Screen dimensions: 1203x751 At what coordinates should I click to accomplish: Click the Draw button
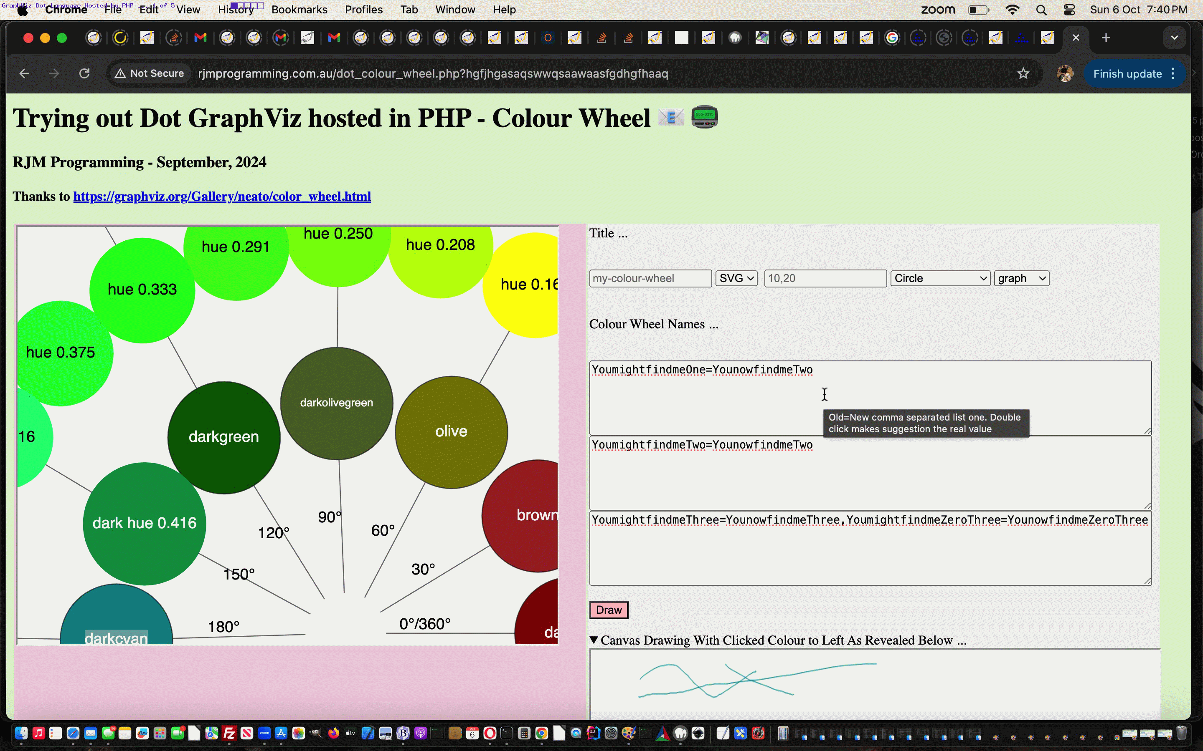click(609, 609)
